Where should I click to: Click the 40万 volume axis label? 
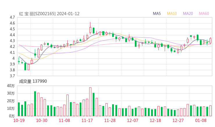pyautogui.click(x=11, y=86)
